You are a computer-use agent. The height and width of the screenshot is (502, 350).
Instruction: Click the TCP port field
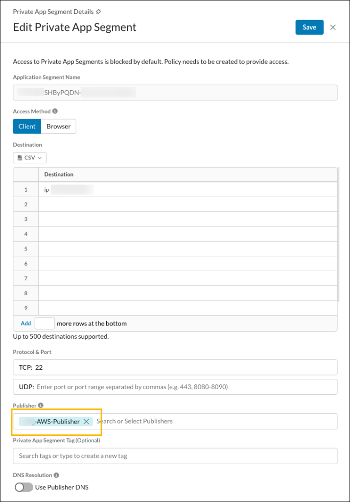click(175, 368)
